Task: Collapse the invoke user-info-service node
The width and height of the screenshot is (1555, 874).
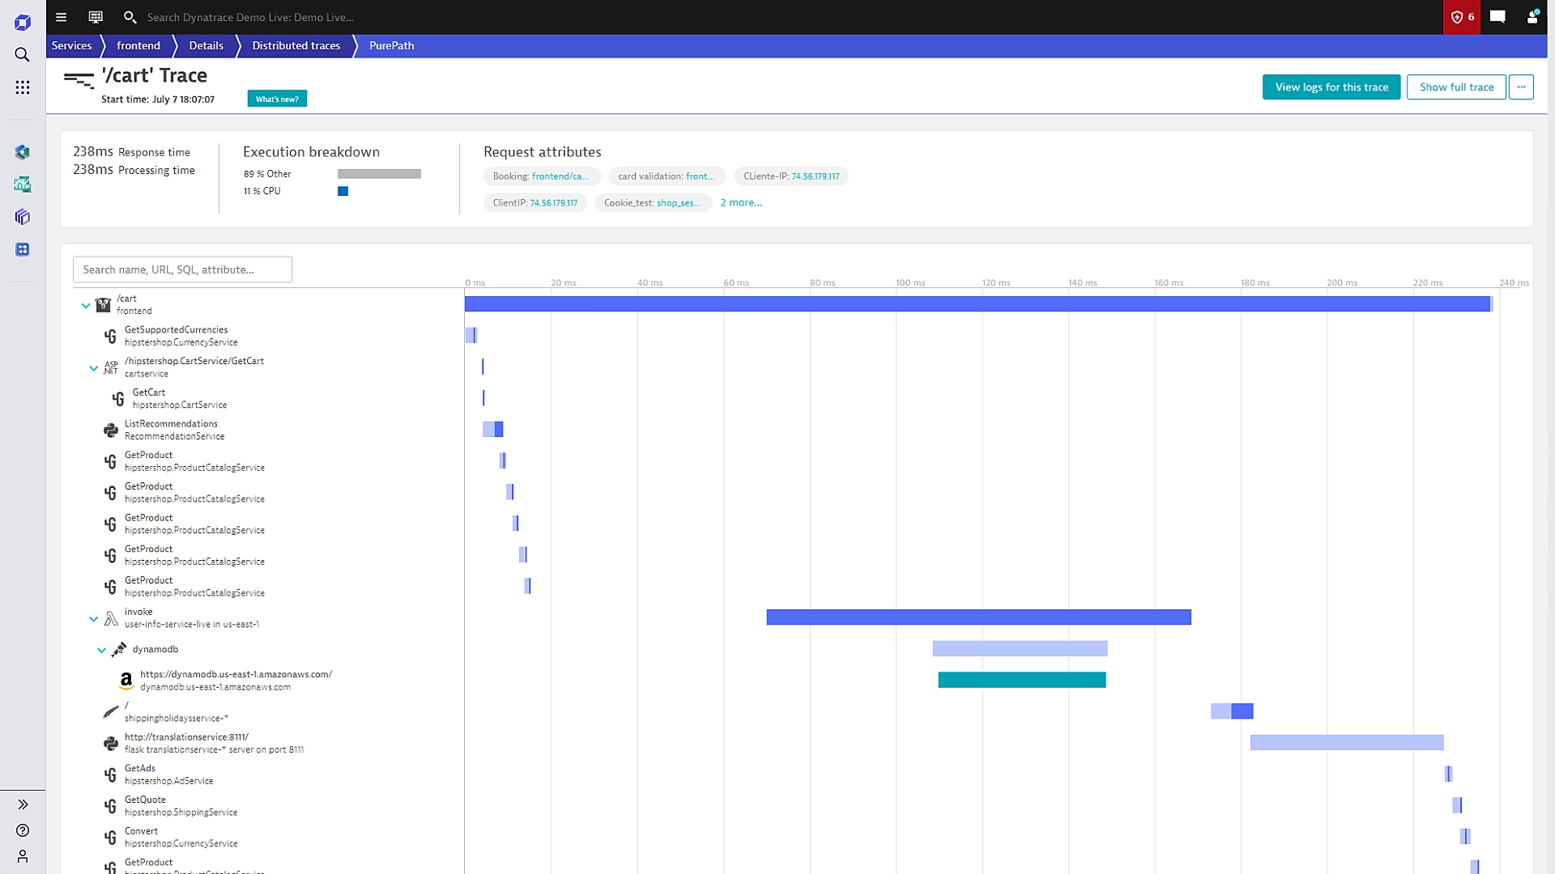Action: tap(94, 619)
